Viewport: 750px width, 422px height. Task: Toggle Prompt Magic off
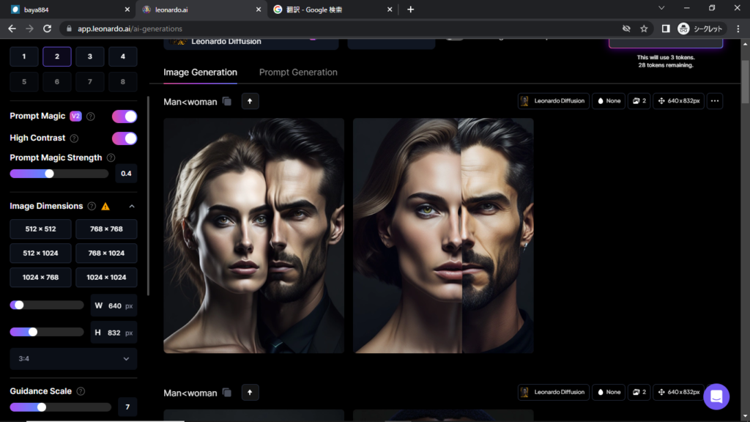point(124,116)
